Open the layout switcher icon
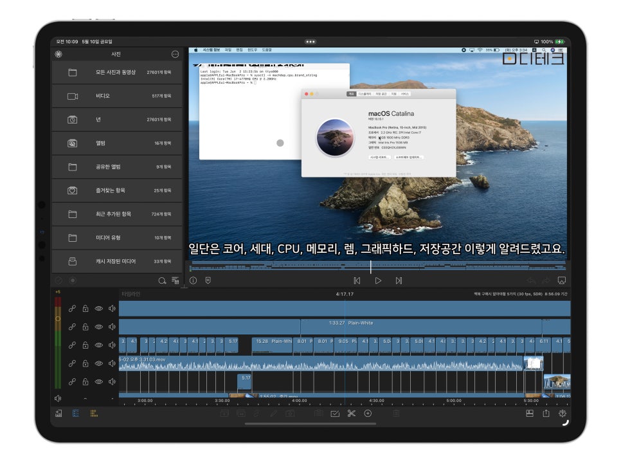The height and width of the screenshot is (465, 621). (530, 414)
